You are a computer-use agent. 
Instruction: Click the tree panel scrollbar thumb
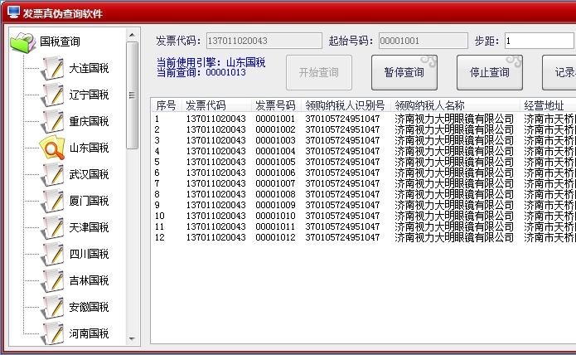[x=133, y=95]
